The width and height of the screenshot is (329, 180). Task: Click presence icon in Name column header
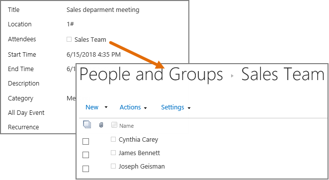[114, 125]
